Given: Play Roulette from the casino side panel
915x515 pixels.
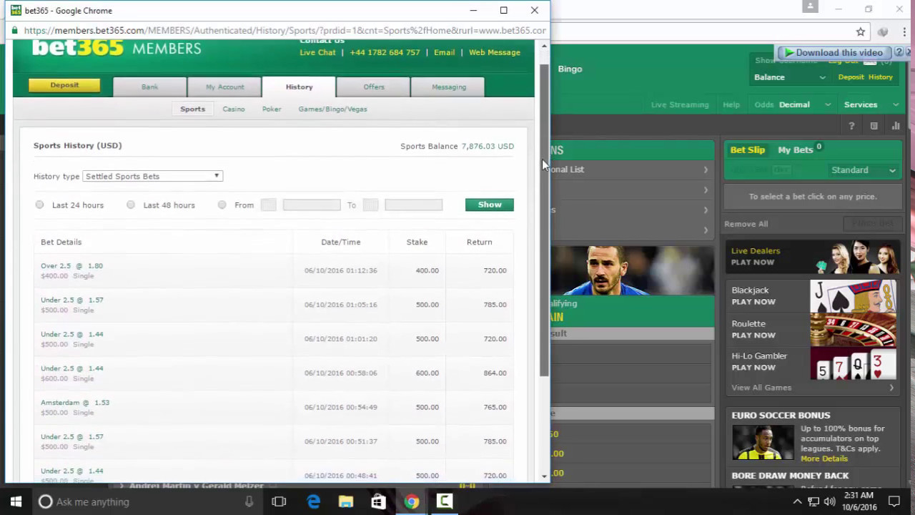Looking at the screenshot, I should [x=812, y=329].
